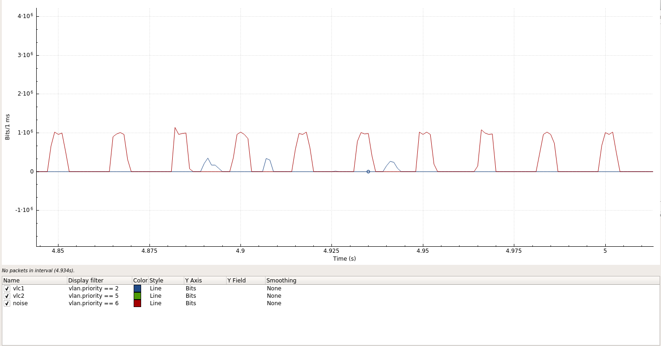Click the 4.975 tick label on time axis
The height and width of the screenshot is (346, 661).
pyautogui.click(x=514, y=251)
